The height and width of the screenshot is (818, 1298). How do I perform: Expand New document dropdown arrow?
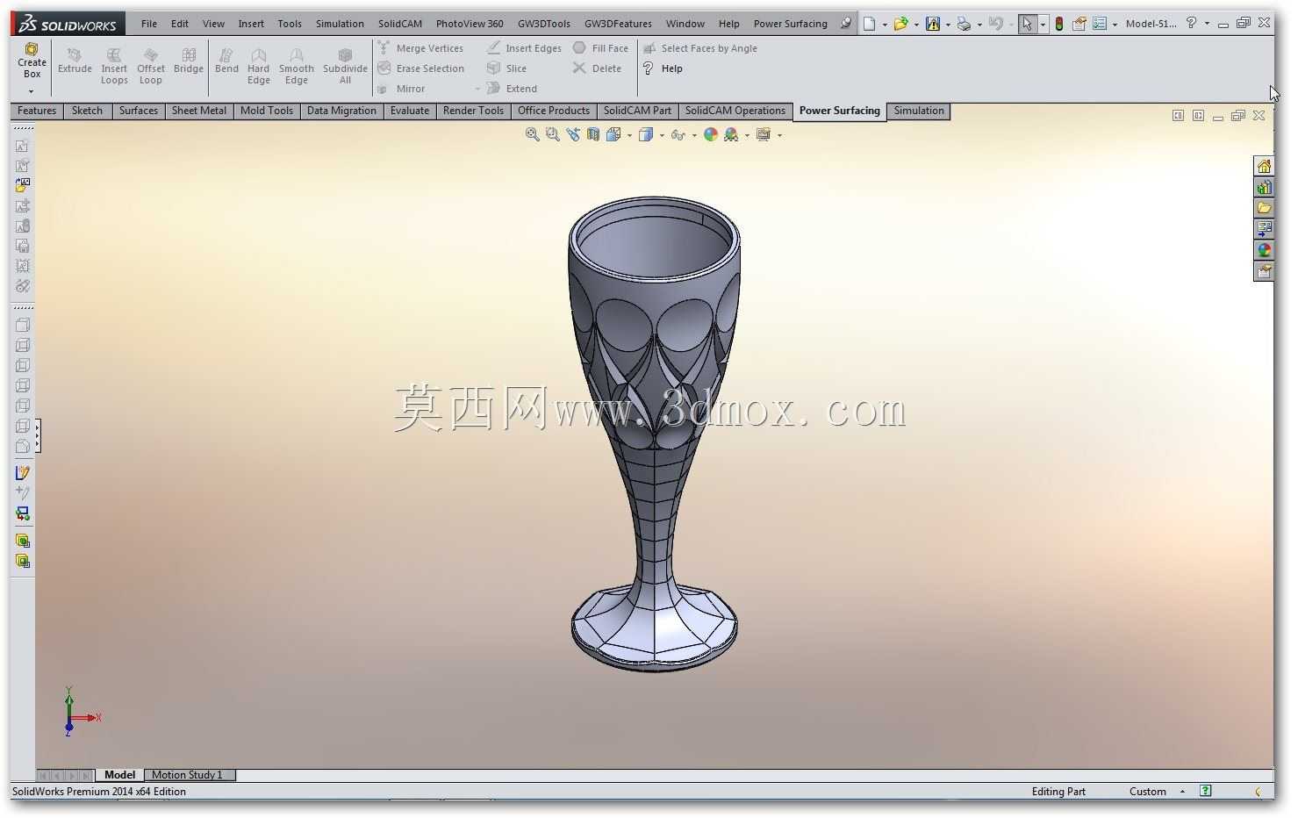884,25
